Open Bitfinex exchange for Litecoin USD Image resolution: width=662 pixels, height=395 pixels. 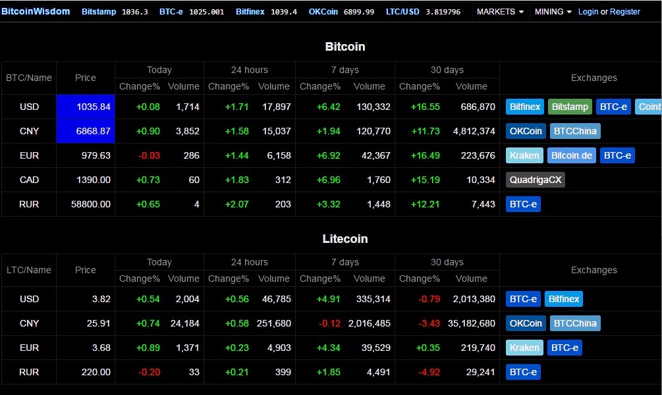(x=564, y=299)
